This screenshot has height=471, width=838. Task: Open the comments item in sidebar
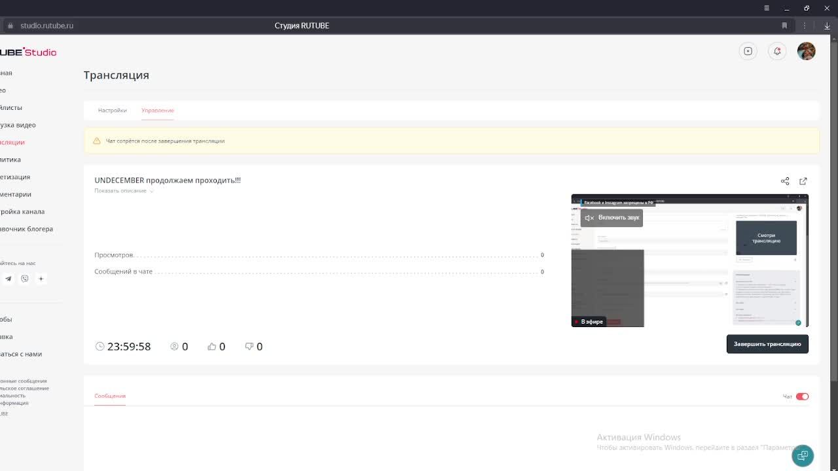16,194
